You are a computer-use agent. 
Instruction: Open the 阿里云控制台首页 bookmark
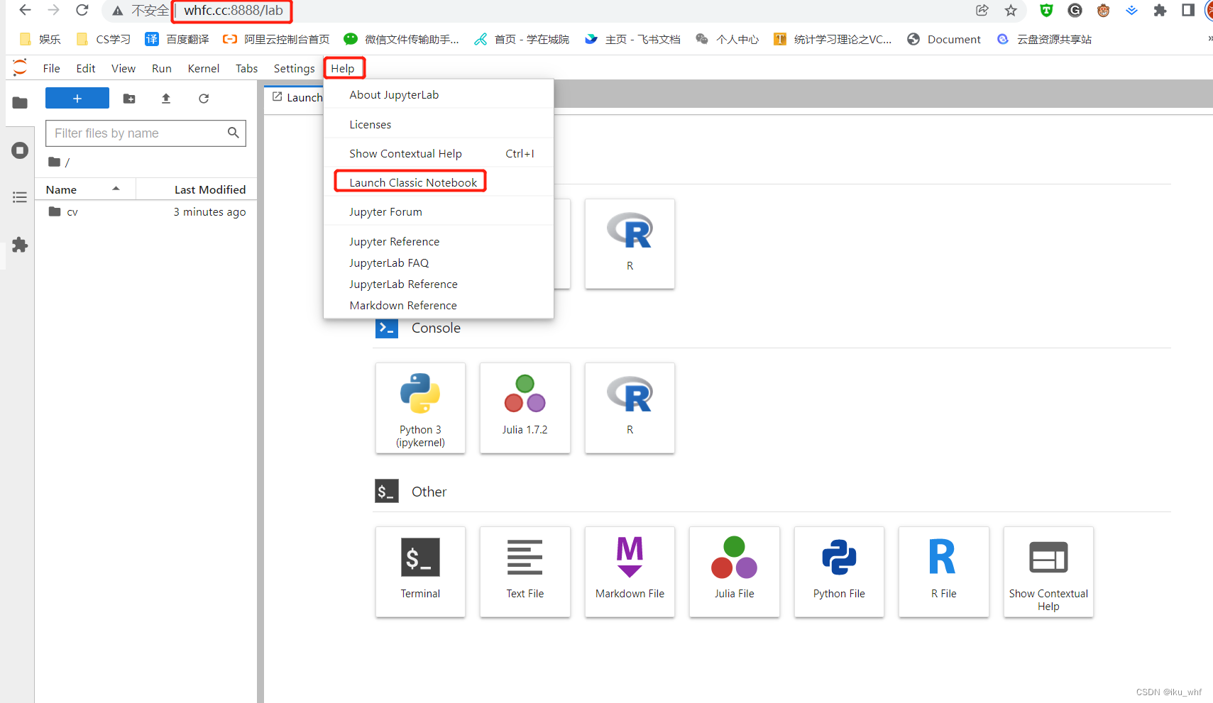coord(276,39)
